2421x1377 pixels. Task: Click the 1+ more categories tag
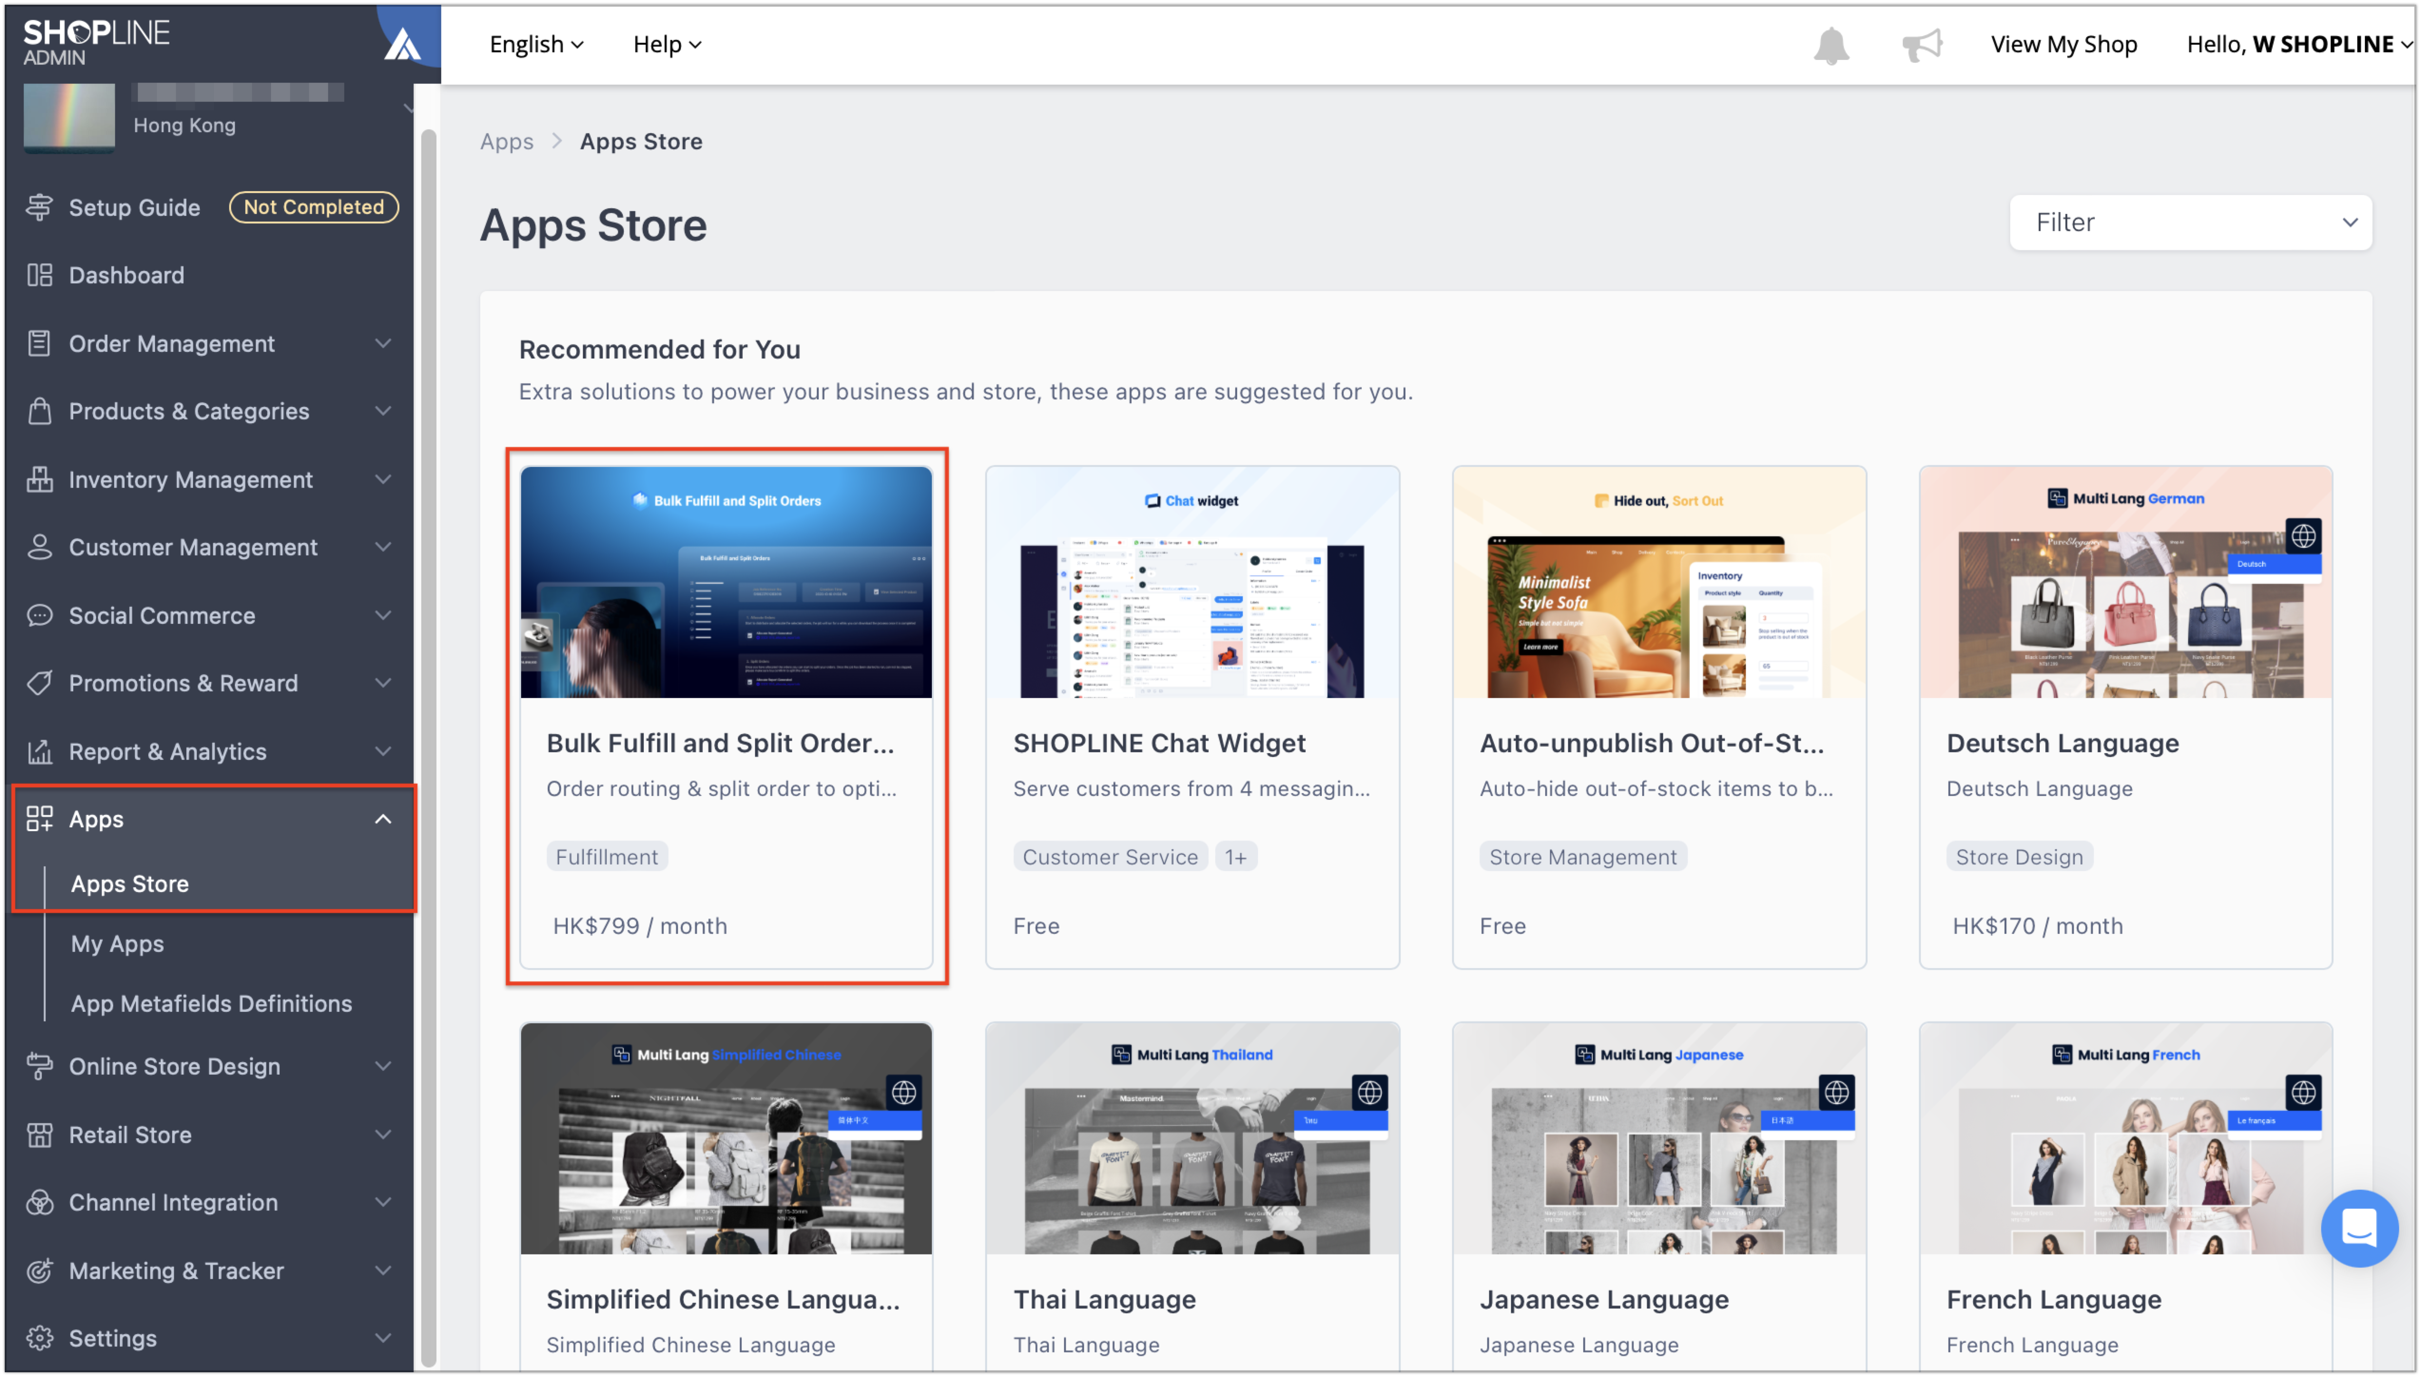pyautogui.click(x=1235, y=857)
